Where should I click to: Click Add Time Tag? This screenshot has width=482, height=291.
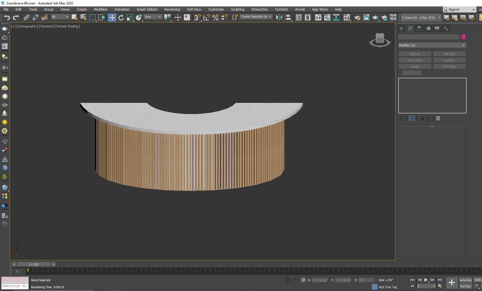point(388,287)
